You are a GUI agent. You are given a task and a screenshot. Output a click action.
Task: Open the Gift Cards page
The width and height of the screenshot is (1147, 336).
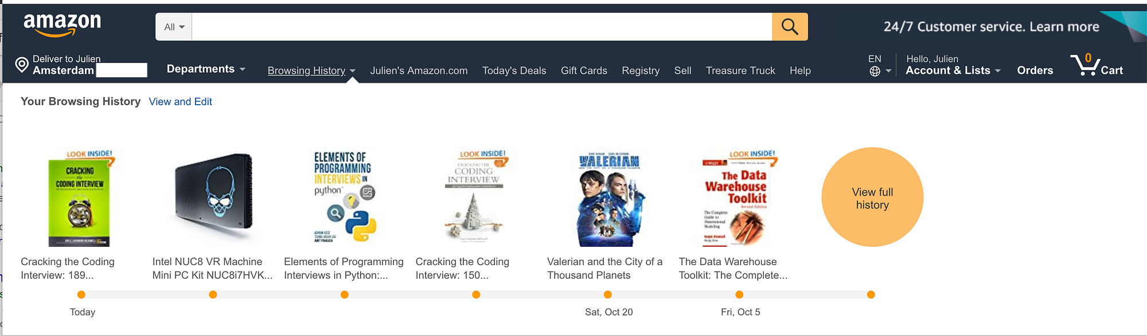click(x=584, y=70)
